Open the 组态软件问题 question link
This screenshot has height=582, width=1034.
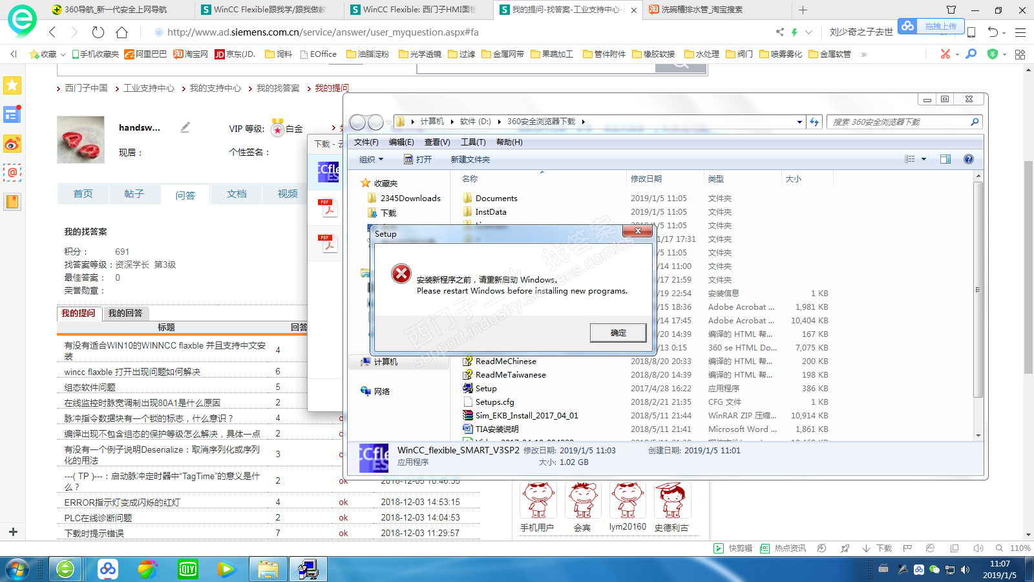pos(90,387)
